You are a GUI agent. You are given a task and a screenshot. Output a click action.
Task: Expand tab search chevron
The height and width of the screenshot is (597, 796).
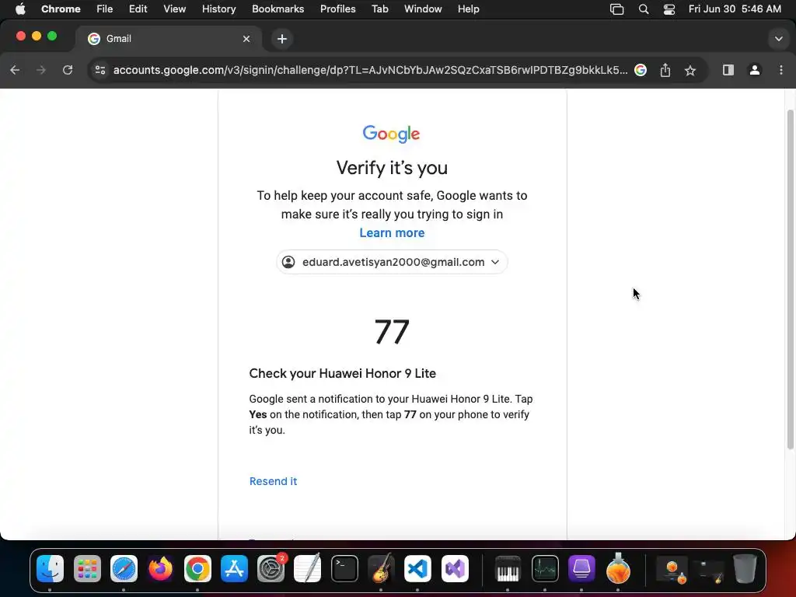coord(778,39)
